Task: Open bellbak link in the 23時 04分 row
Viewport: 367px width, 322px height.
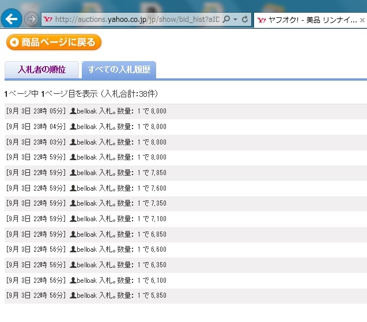Action: (86, 127)
